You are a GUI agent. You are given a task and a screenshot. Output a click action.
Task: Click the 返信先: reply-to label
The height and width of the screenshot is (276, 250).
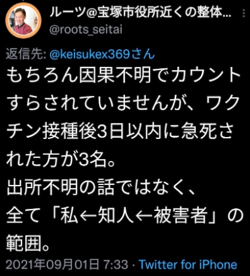[x=26, y=54]
